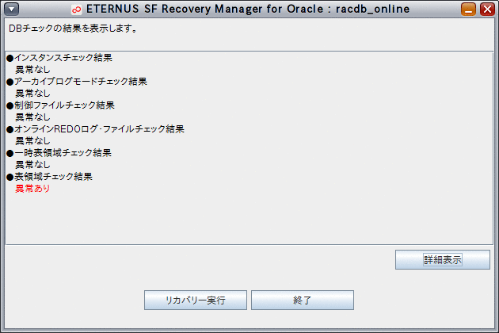
Task: Select the オンラインREDOログ・ファイルチェック結果 heading
Action: point(95,129)
